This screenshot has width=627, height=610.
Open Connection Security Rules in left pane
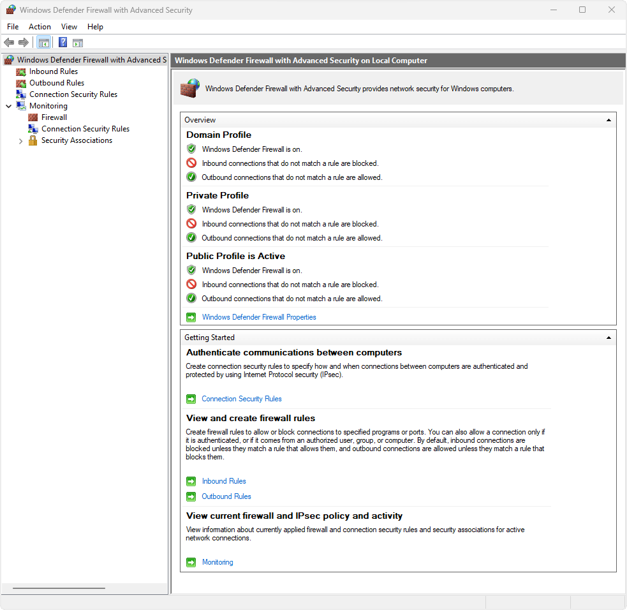pos(73,94)
